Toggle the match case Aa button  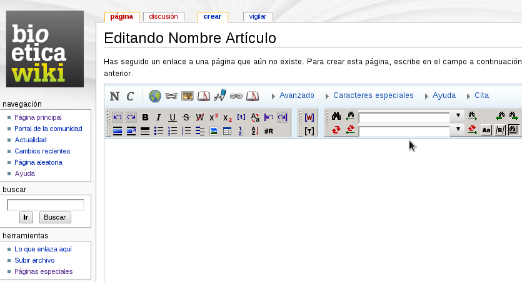pyautogui.click(x=486, y=130)
